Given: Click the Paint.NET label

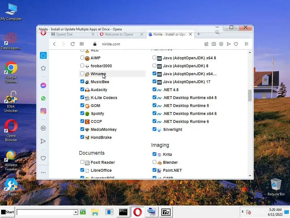Looking at the screenshot, I should [x=172, y=170].
